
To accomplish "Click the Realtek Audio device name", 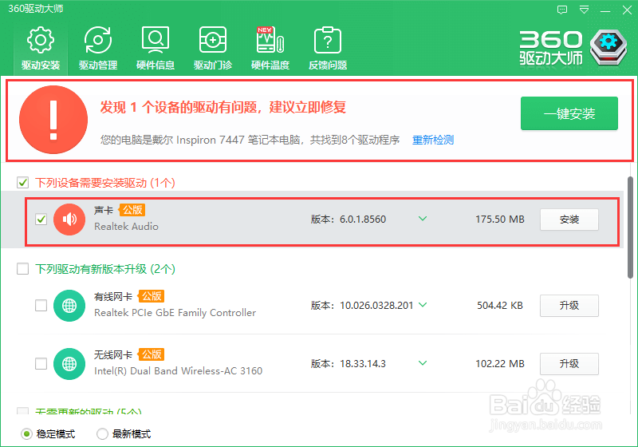I will click(126, 227).
